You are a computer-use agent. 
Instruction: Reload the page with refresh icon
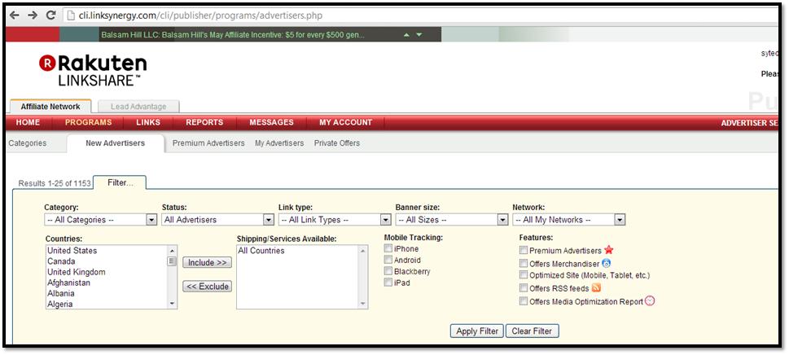[x=51, y=15]
